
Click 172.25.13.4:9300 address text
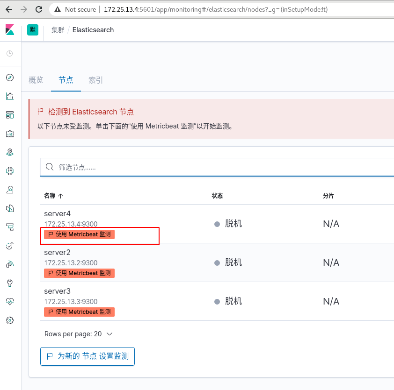71,224
